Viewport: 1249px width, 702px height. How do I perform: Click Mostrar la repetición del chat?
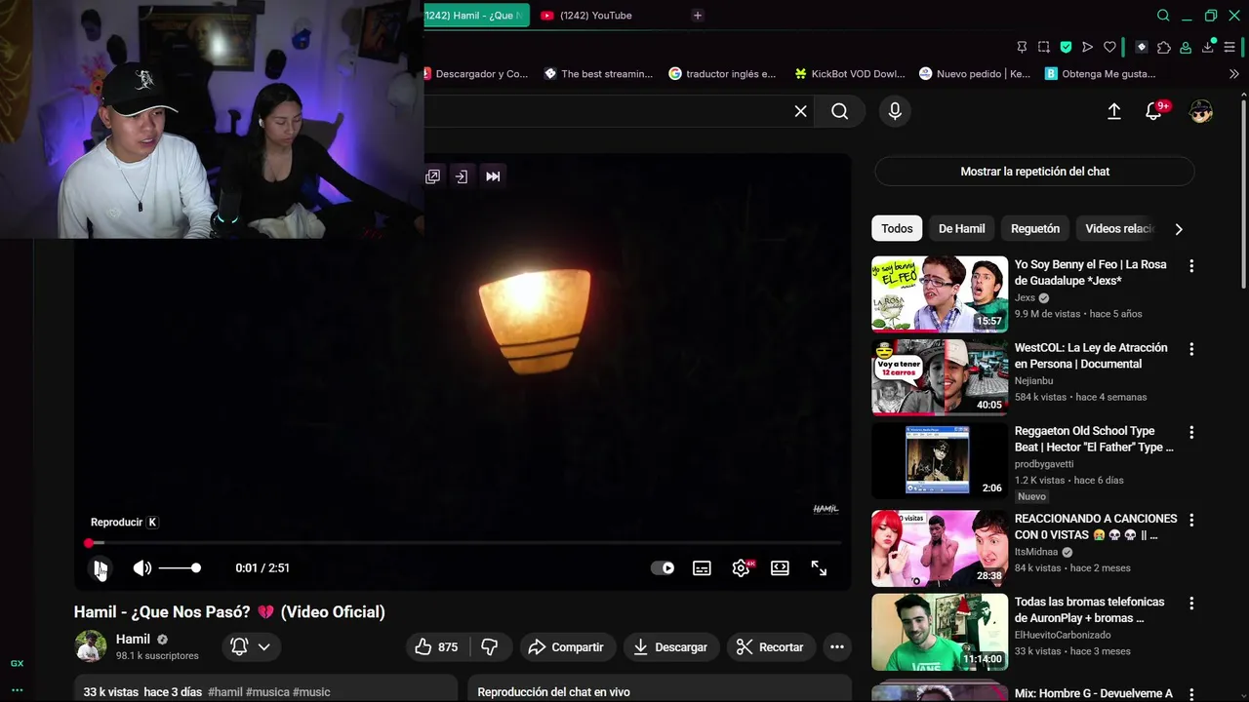1034,172
